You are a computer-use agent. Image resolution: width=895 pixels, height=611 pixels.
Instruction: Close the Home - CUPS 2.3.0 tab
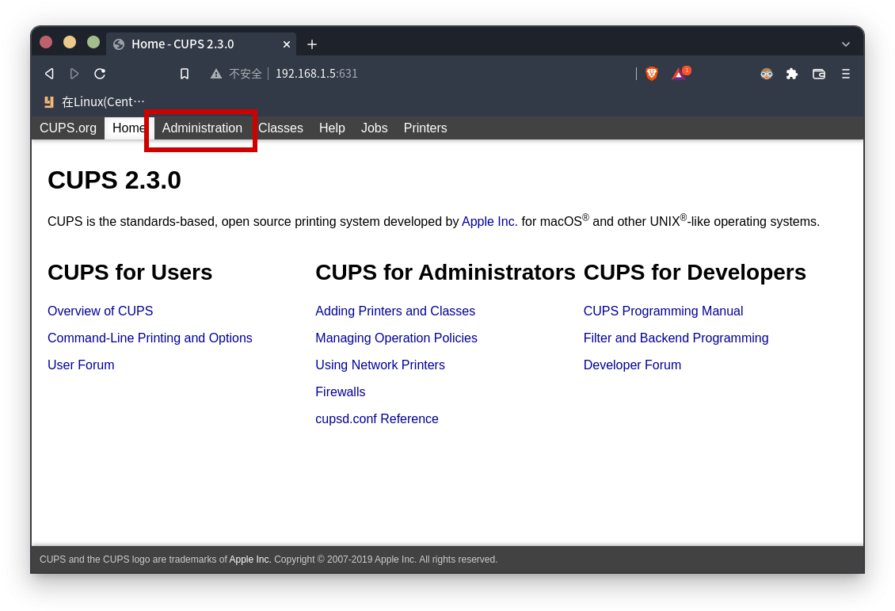coord(287,44)
